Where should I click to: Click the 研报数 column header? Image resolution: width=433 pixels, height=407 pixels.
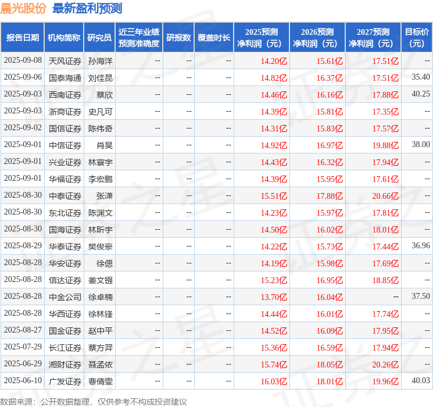point(178,38)
